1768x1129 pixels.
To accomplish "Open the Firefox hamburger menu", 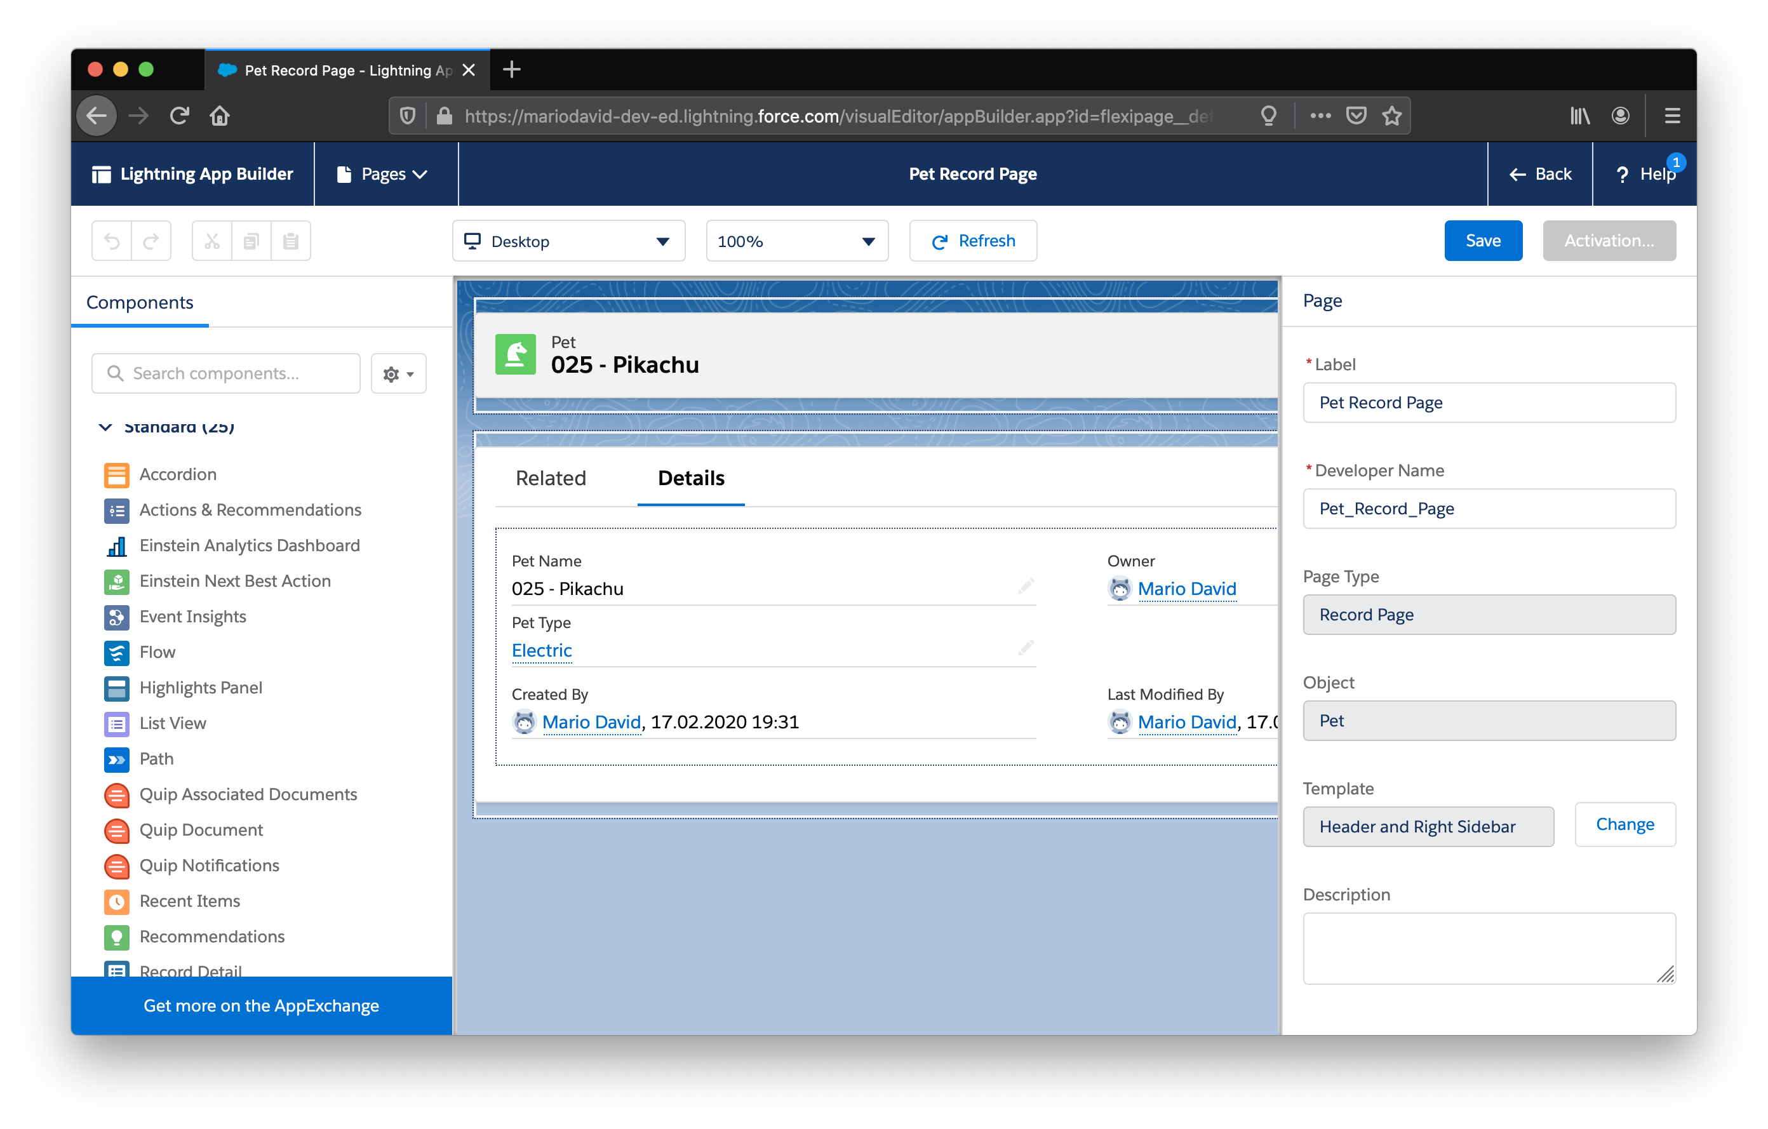I will [1673, 115].
